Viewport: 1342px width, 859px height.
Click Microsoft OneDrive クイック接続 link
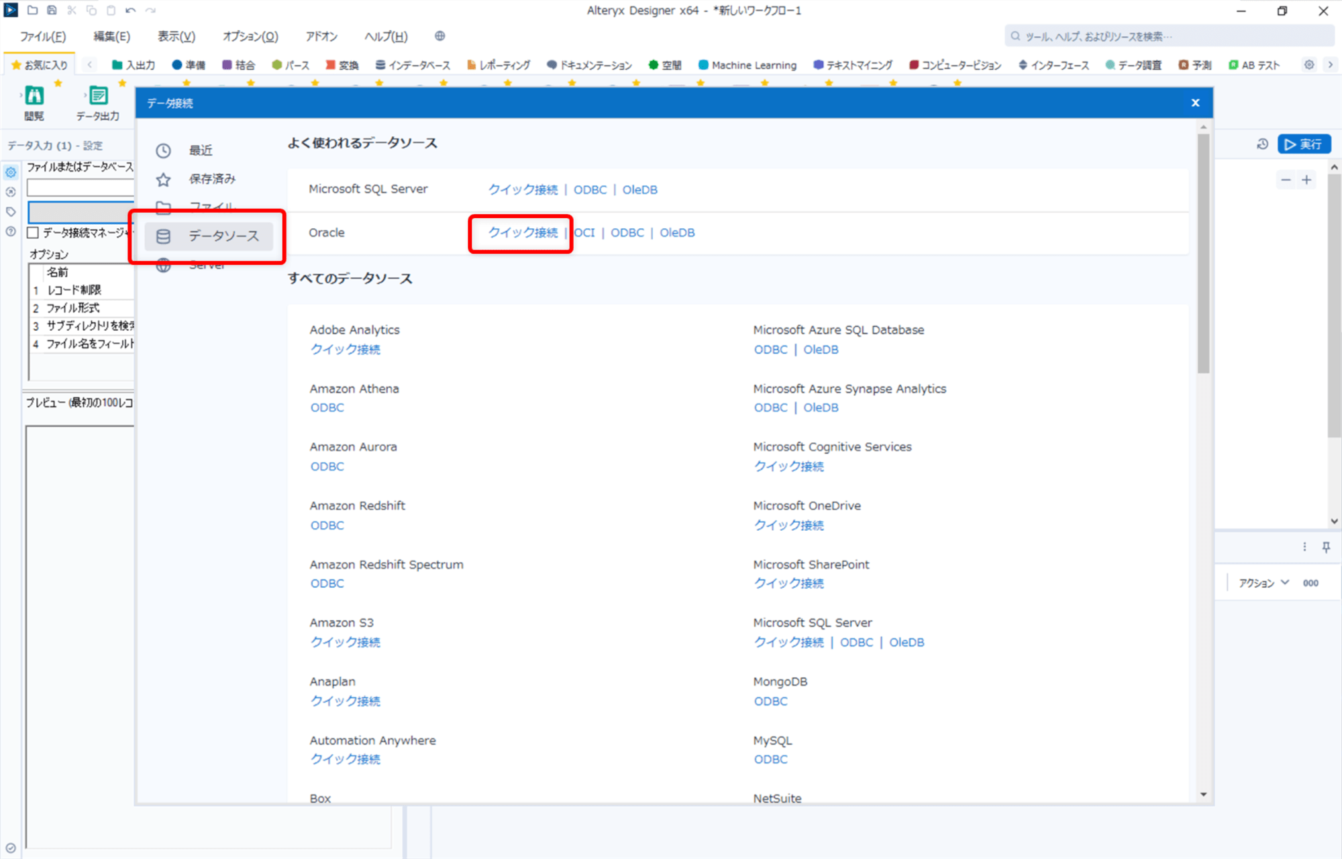click(x=788, y=525)
